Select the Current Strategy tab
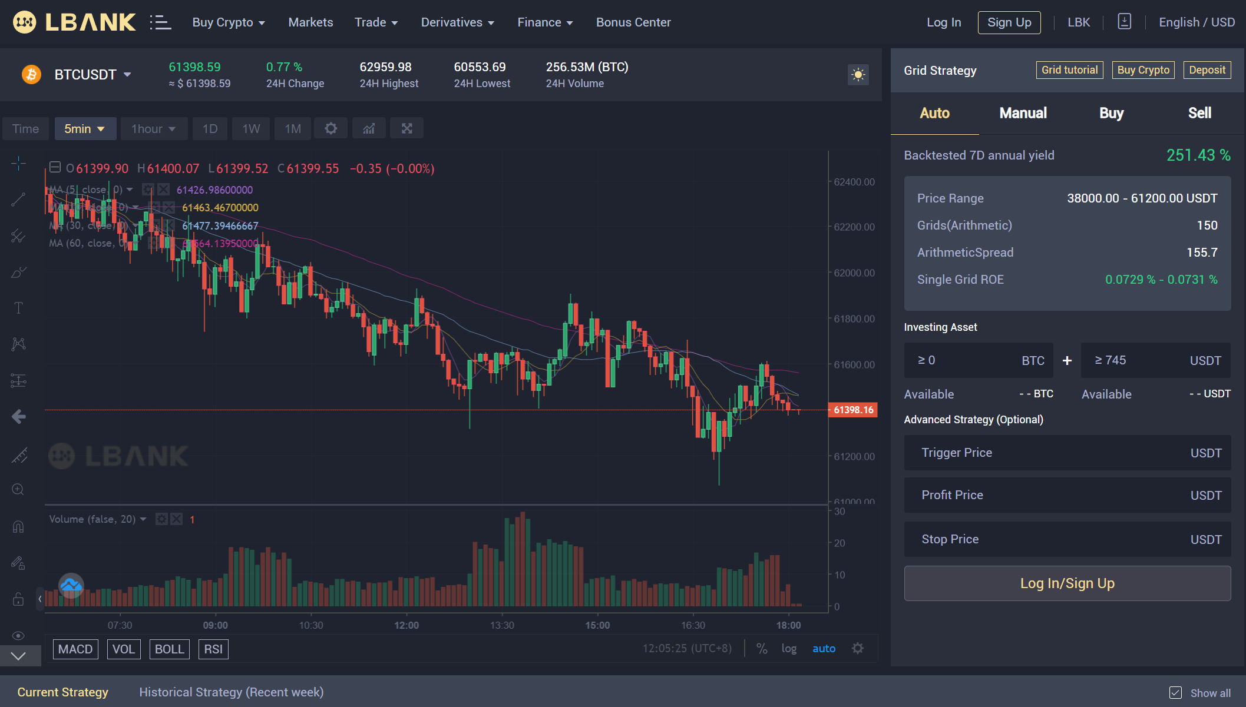1246x707 pixels. pos(62,692)
